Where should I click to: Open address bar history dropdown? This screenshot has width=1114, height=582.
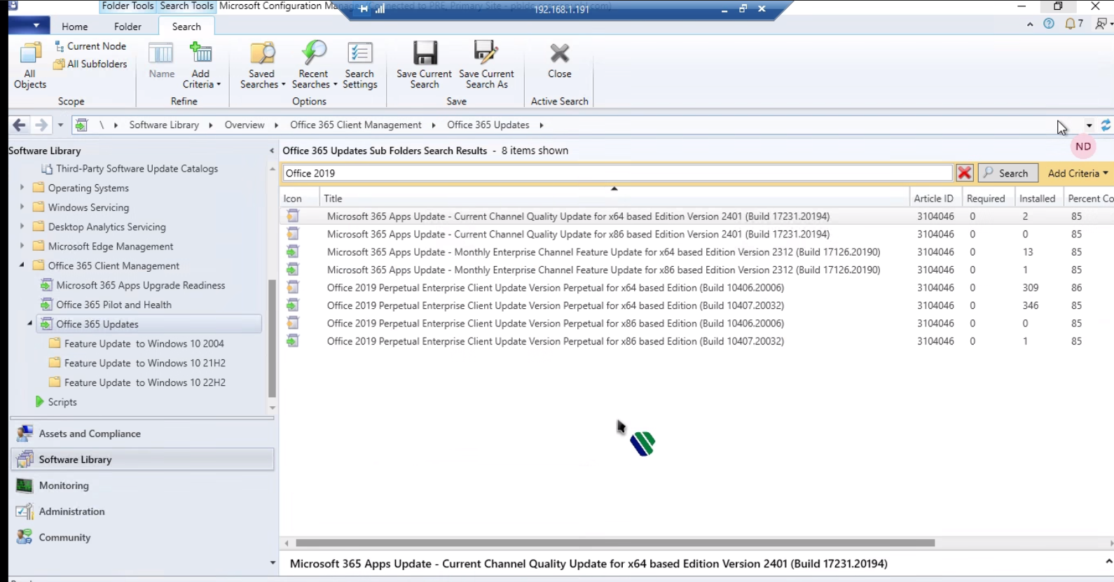(x=1089, y=125)
